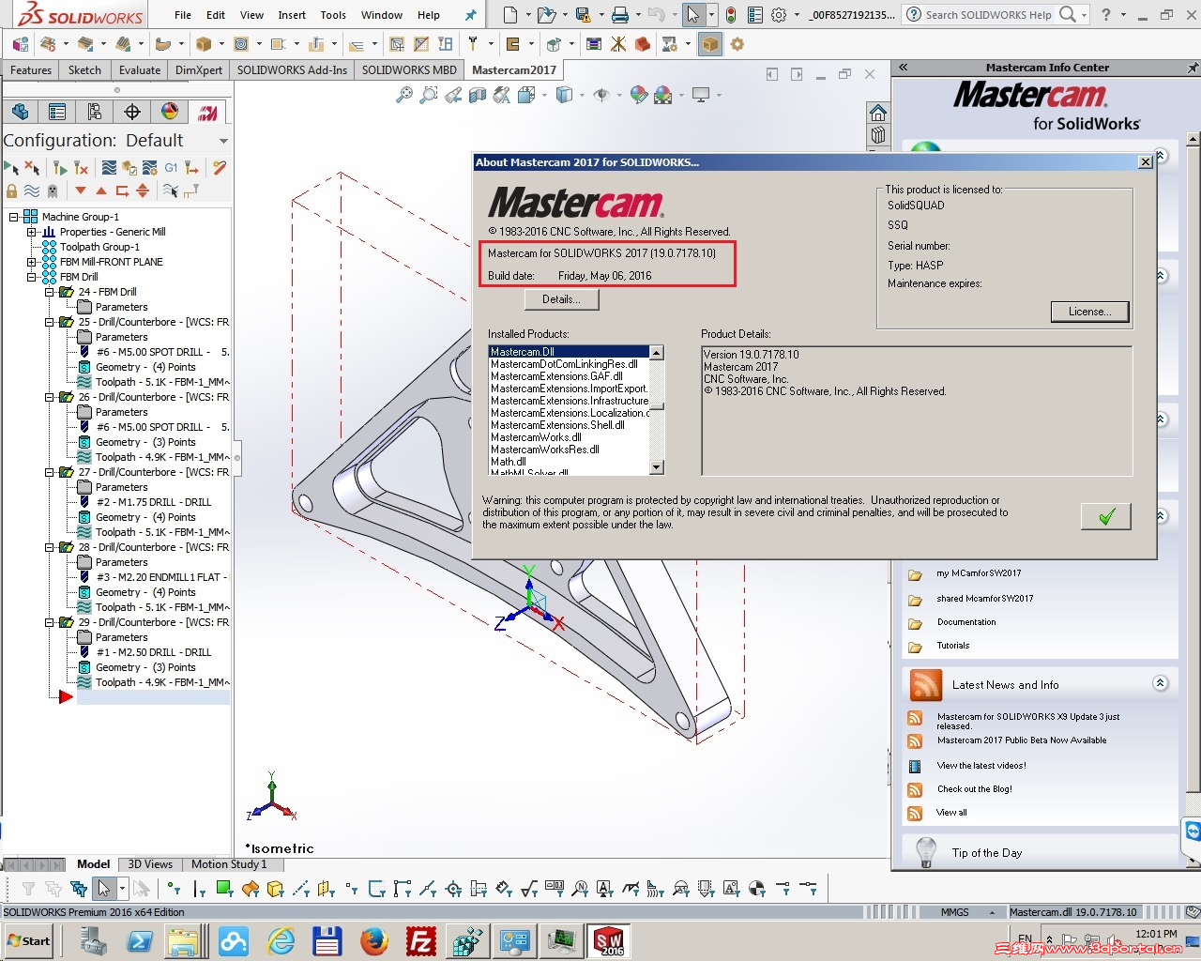Move the insert arrow up one item
This screenshot has width=1201, height=961.
101,191
